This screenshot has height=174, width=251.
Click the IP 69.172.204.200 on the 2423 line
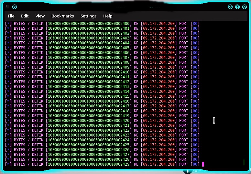click(x=159, y=135)
